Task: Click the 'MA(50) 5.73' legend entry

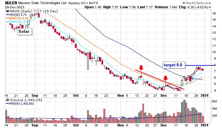Action: pyautogui.click(x=16, y=15)
